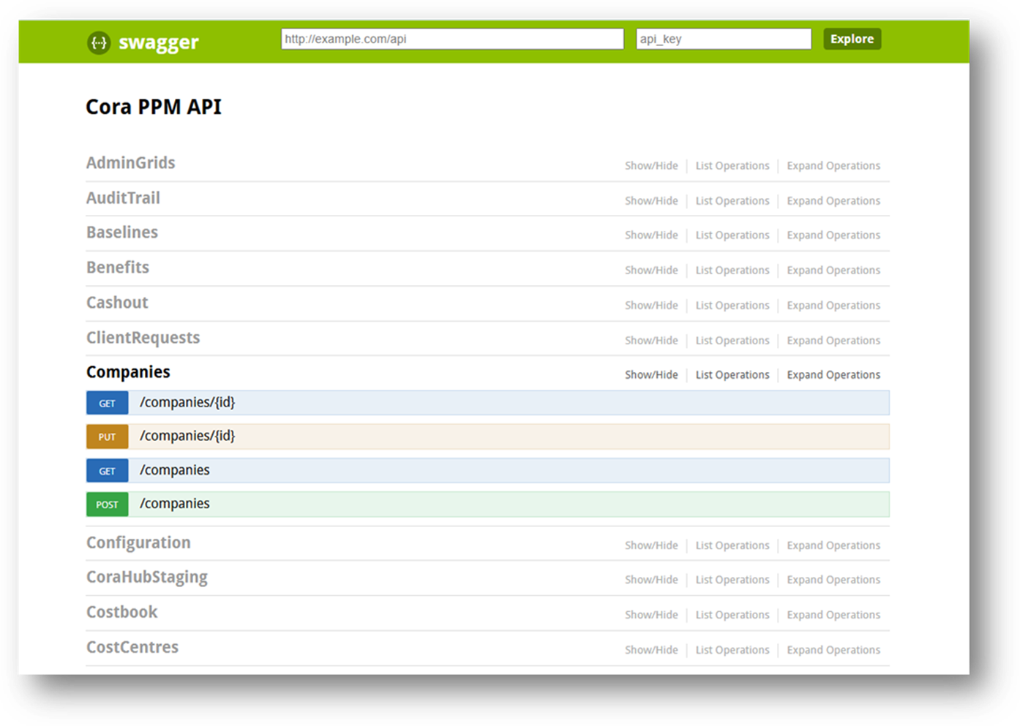Click the API URL input field
This screenshot has width=1020, height=726.
[x=452, y=39]
